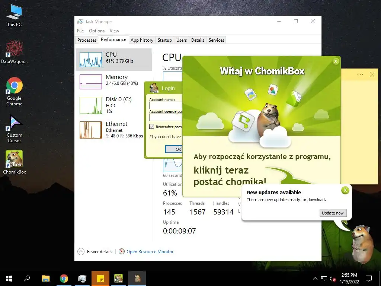This screenshot has width=381, height=286.
Task: Switch to the Services tab
Action: tap(217, 40)
